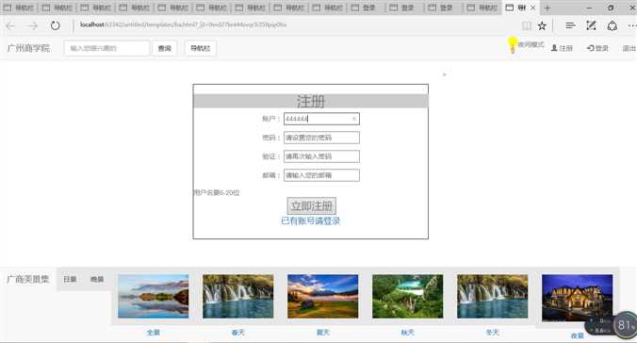Open the 广州商学院 site brand link
The height and width of the screenshot is (343, 637).
click(x=28, y=48)
